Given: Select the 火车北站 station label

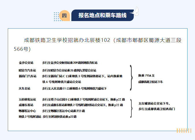Looking at the screenshot, I should coord(24,88).
